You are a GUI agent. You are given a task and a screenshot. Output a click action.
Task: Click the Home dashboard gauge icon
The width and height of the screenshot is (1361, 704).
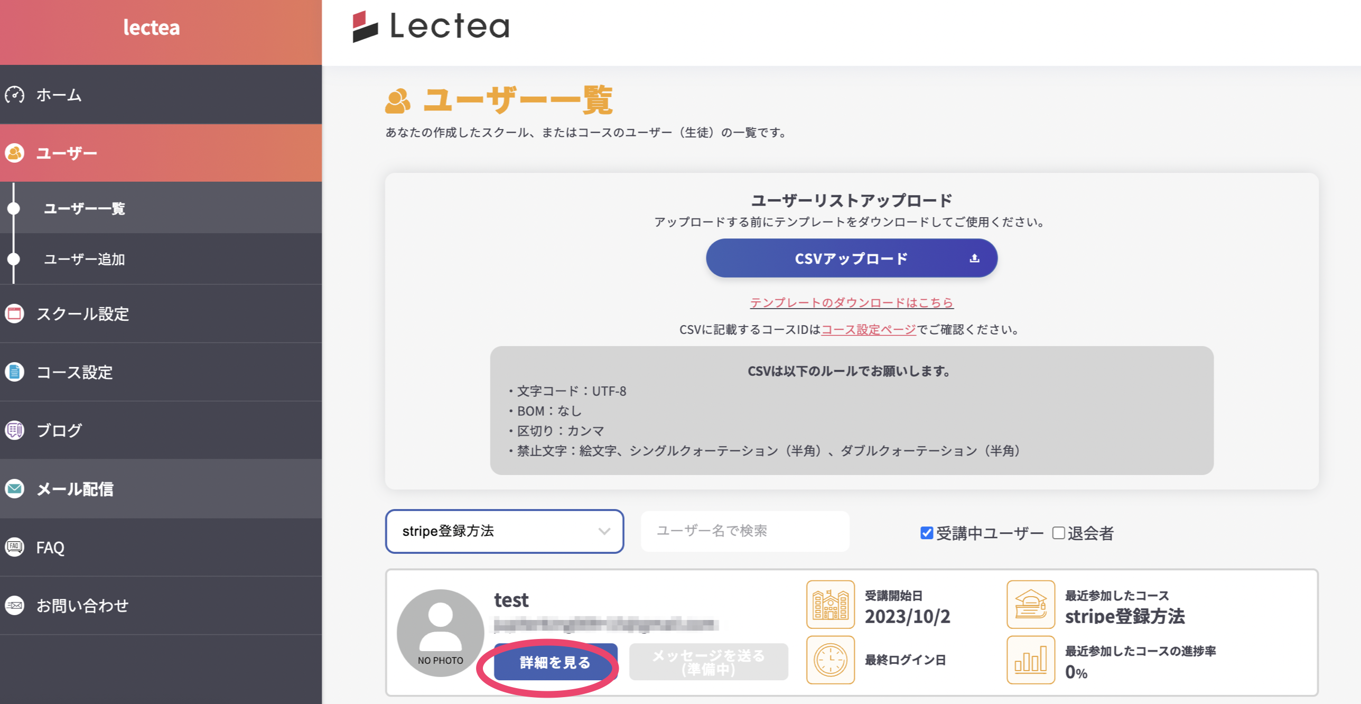pos(15,95)
